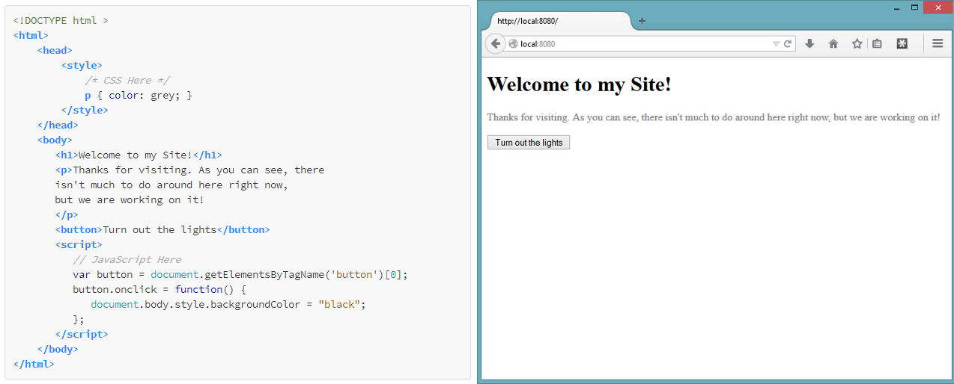Click the 'Turn out the lights' button
The width and height of the screenshot is (954, 384).
(x=529, y=143)
